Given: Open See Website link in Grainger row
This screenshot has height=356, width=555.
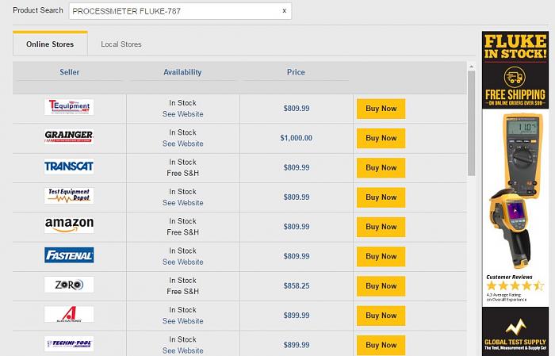Looking at the screenshot, I should click(182, 144).
